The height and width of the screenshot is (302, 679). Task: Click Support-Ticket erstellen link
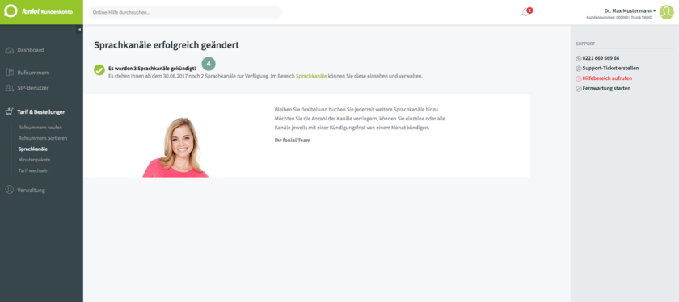click(x=610, y=69)
